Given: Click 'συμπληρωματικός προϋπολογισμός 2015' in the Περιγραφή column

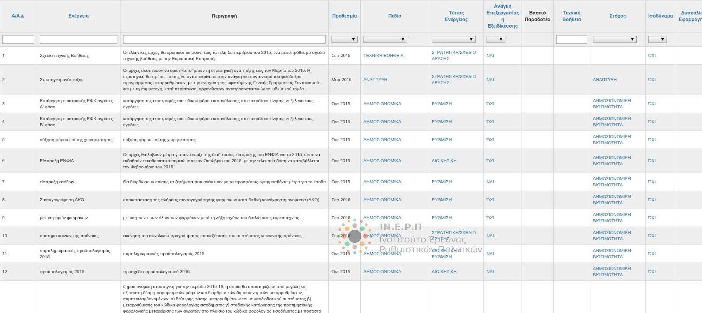Looking at the screenshot, I should click(164, 254).
